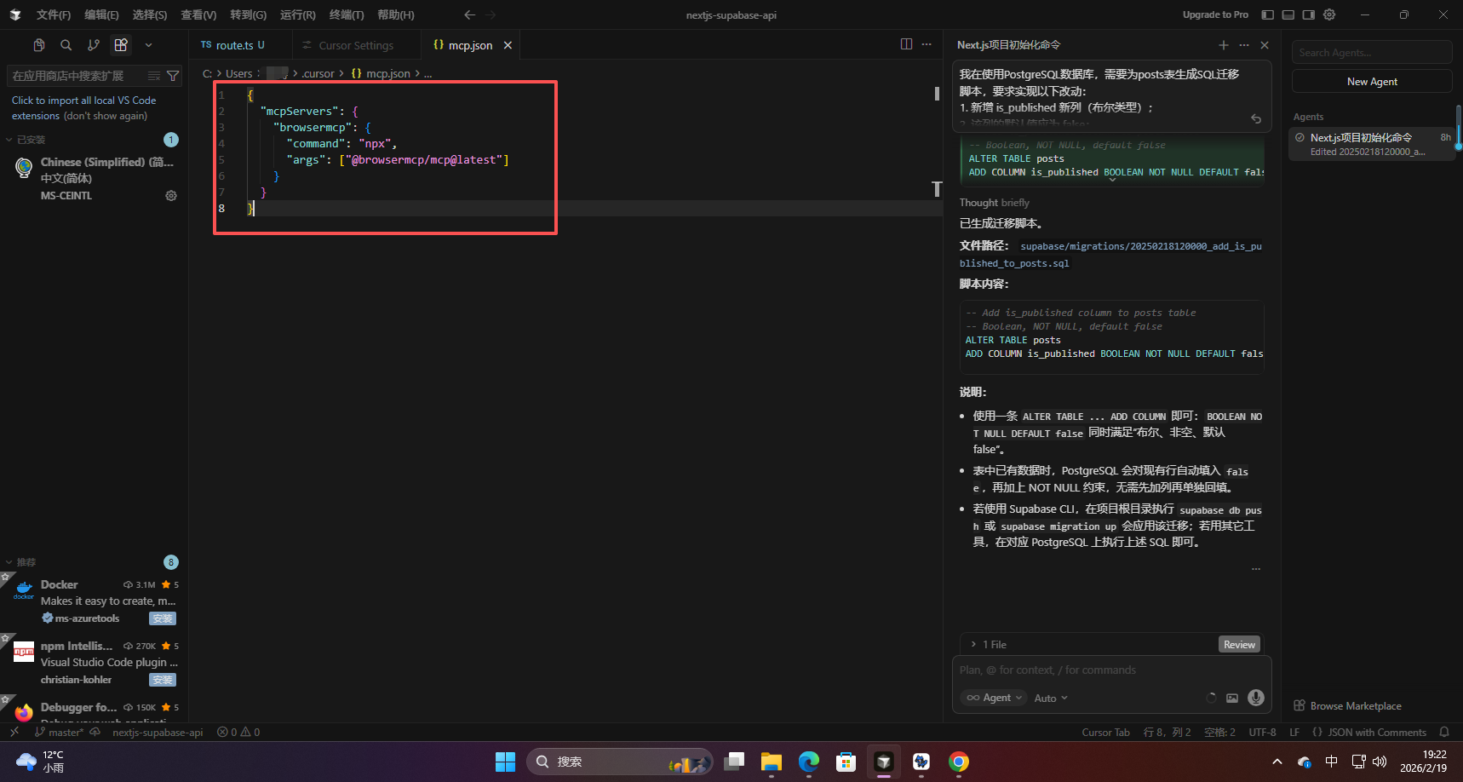The image size is (1463, 782).
Task: Change indentation via 空格: 2
Action: tap(1219, 733)
